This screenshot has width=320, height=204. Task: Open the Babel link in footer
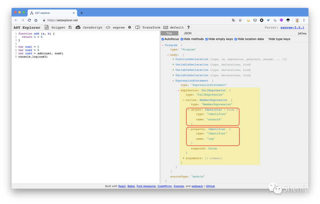click(x=131, y=186)
